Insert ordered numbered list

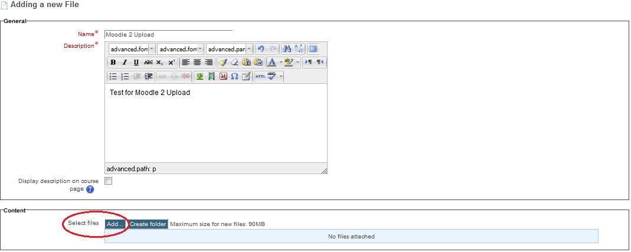pos(125,76)
